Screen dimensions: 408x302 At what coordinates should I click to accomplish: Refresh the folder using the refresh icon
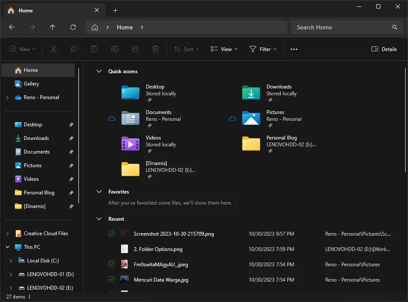[73, 27]
